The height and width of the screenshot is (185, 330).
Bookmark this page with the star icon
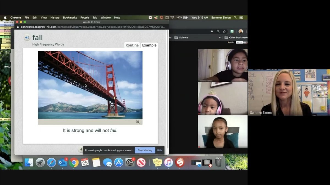point(224,32)
